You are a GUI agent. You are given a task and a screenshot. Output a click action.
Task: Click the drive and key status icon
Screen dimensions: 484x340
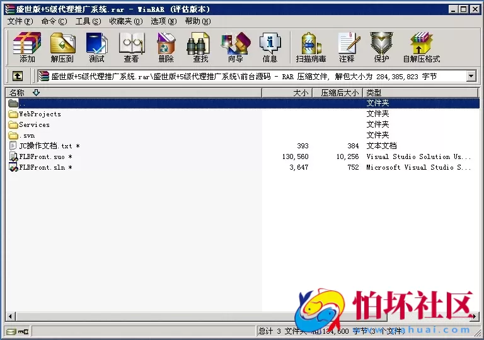point(17,331)
